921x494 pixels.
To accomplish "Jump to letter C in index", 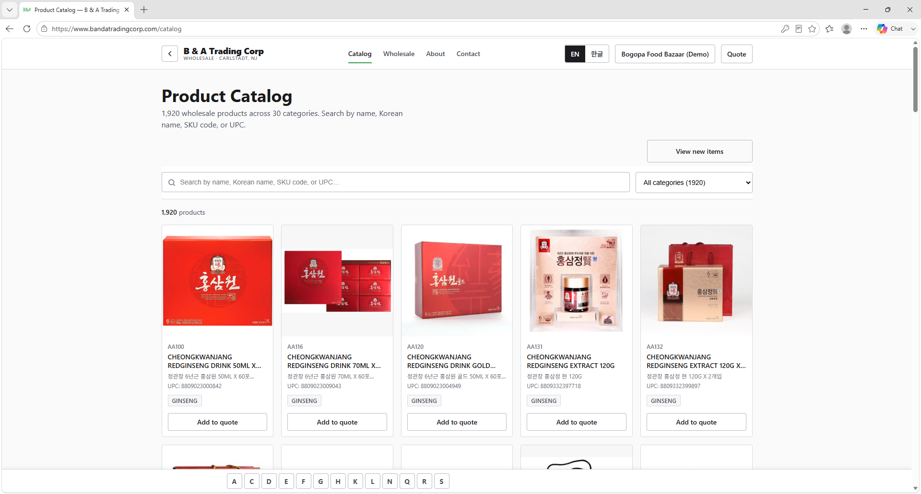I will pos(251,482).
